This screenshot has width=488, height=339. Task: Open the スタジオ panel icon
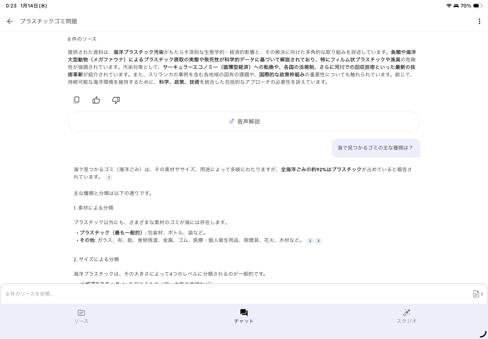[x=407, y=313]
